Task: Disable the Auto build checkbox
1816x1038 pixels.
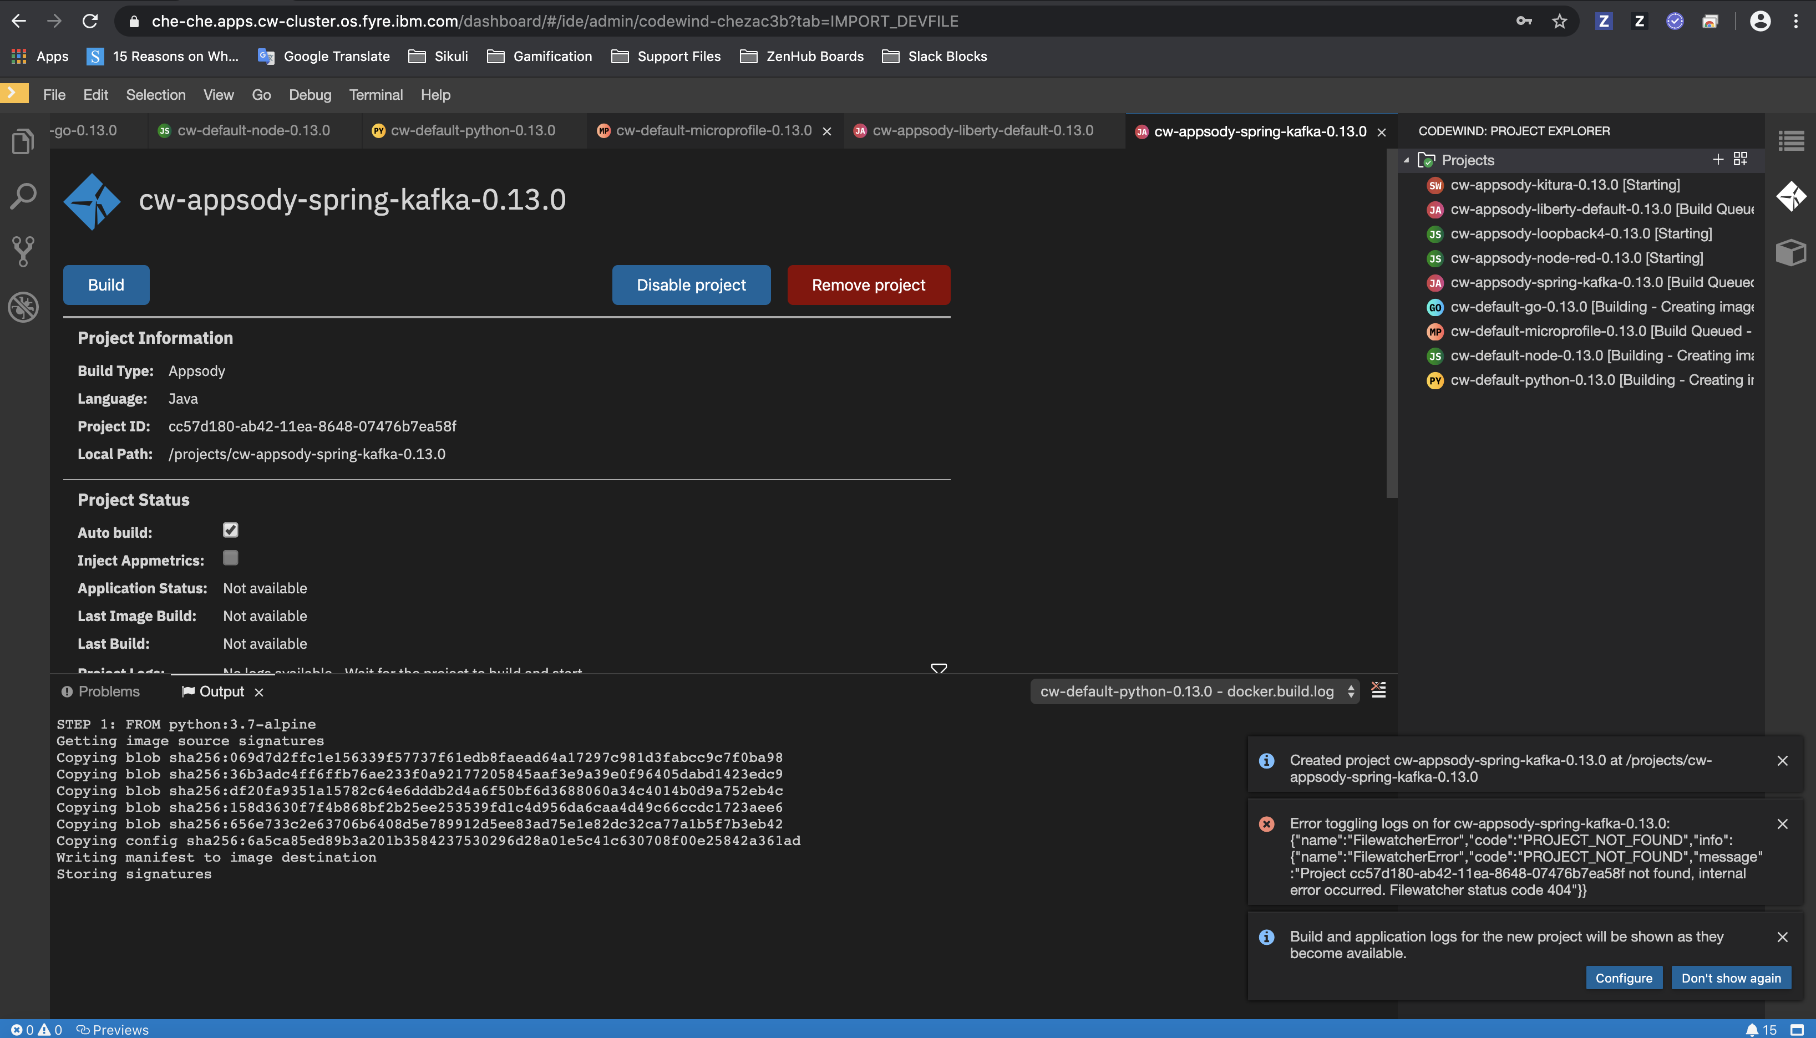Action: click(230, 530)
